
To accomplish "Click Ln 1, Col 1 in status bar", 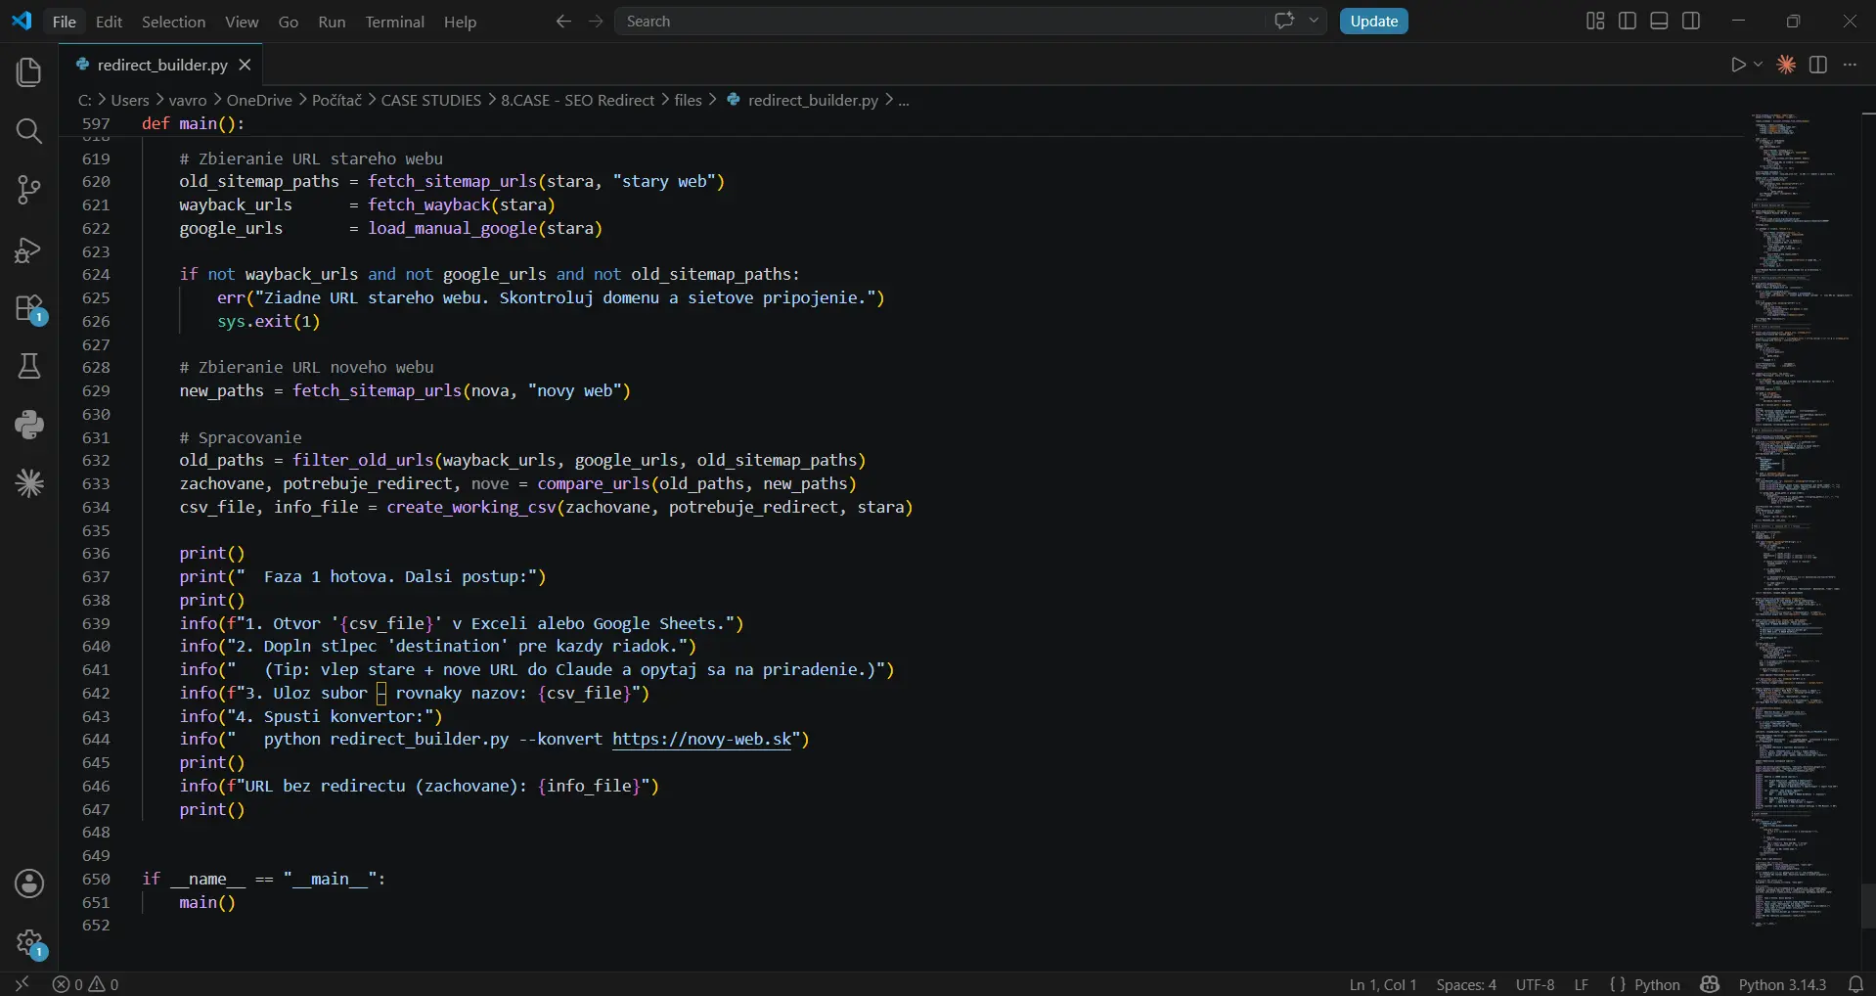I will (x=1383, y=984).
